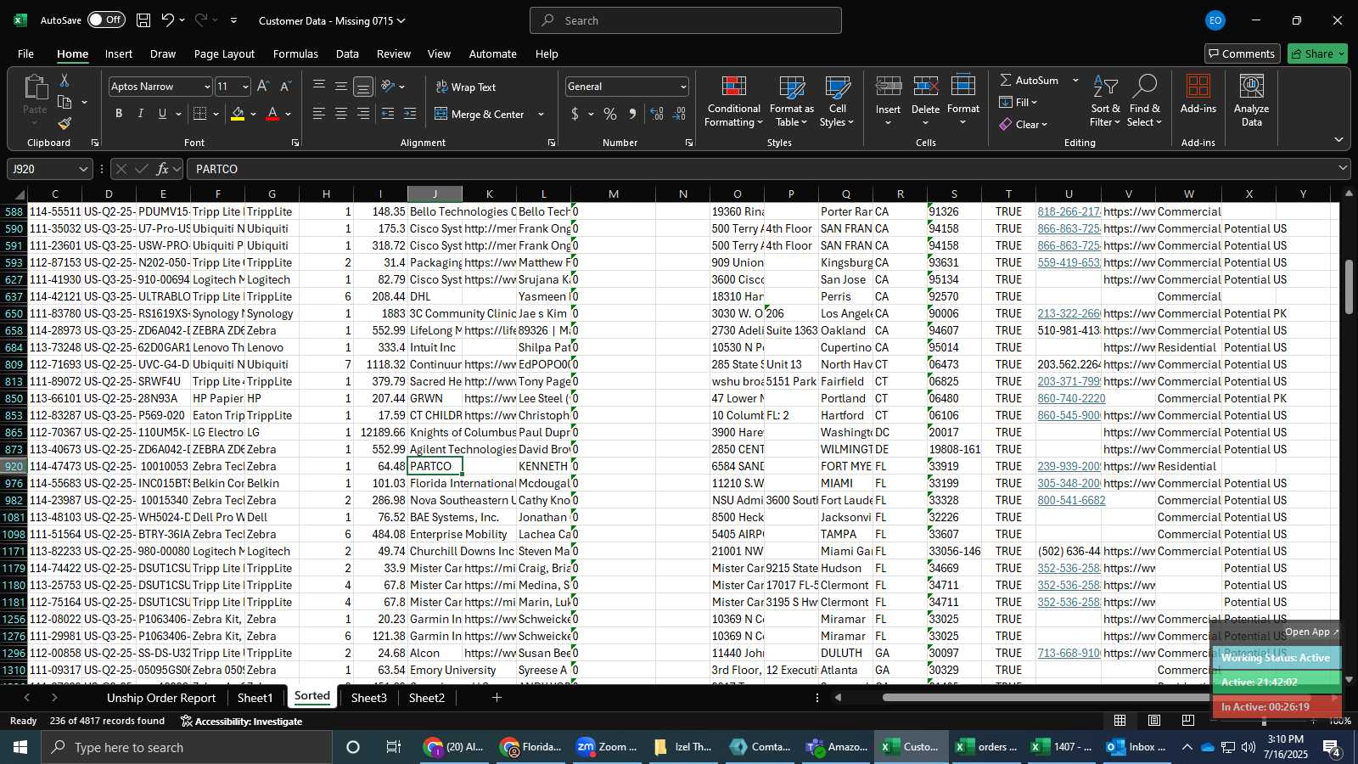Open Find & Select menu
1358x764 pixels.
(1145, 102)
